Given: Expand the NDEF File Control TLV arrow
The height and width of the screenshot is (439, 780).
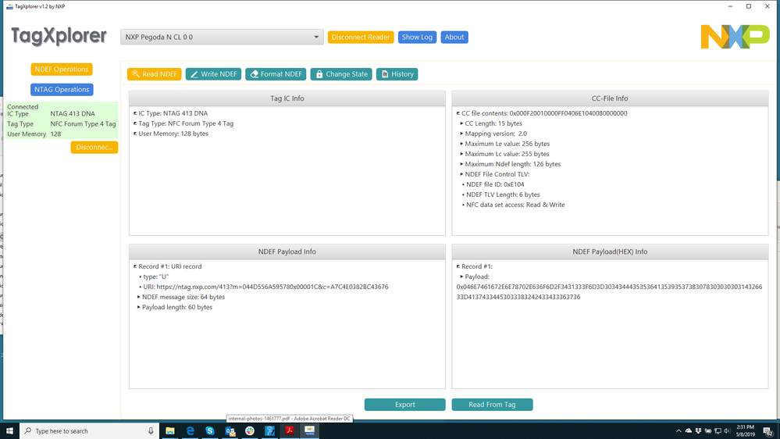Looking at the screenshot, I should point(461,174).
